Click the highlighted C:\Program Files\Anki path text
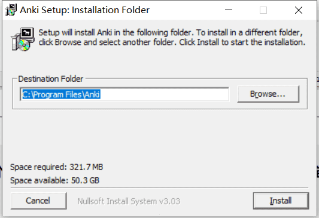Screen dimensions: 319x218 61,94
